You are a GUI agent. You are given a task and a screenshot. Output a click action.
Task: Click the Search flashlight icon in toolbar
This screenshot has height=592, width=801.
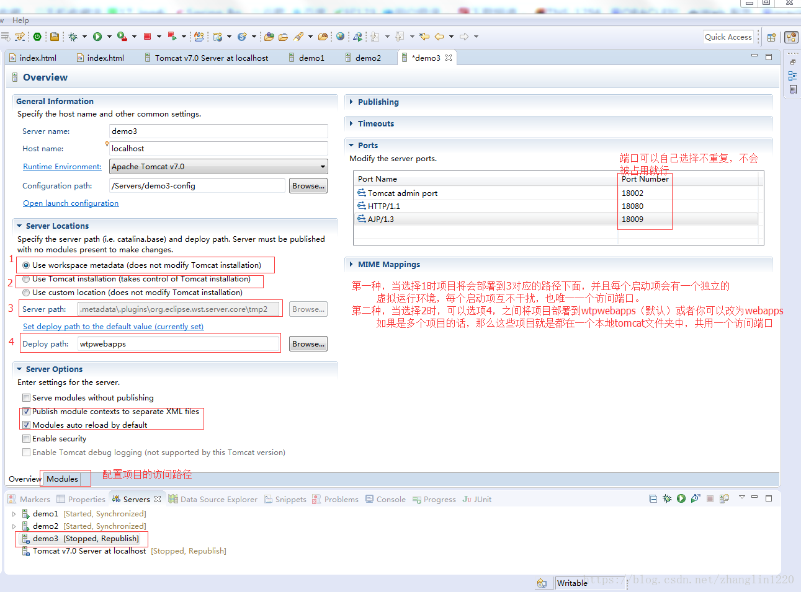pyautogui.click(x=298, y=37)
